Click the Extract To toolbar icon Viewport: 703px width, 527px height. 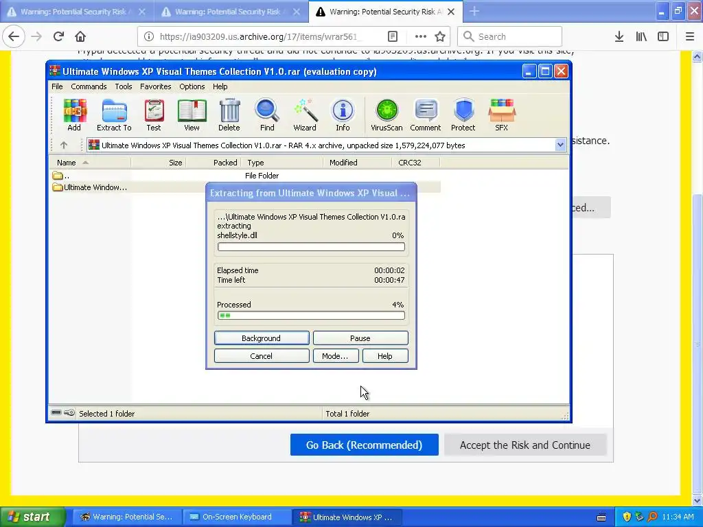click(x=114, y=115)
